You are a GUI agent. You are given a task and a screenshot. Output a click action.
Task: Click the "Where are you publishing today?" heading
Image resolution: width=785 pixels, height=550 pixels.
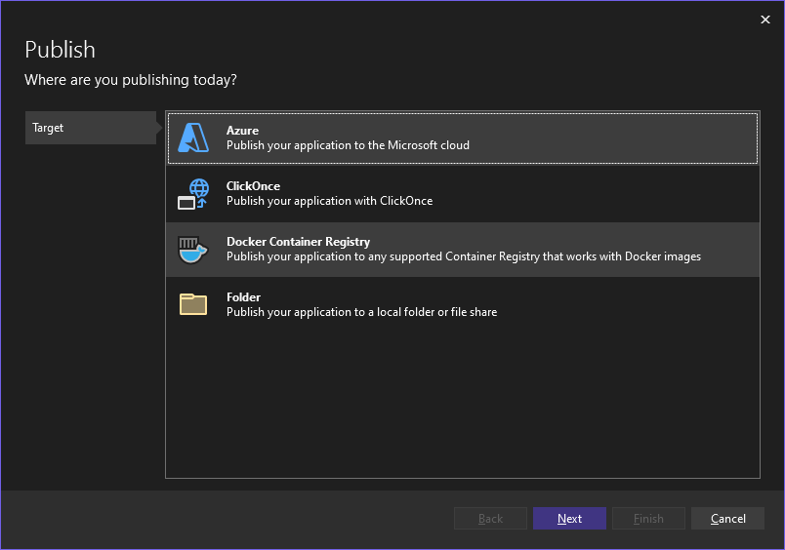(x=131, y=80)
